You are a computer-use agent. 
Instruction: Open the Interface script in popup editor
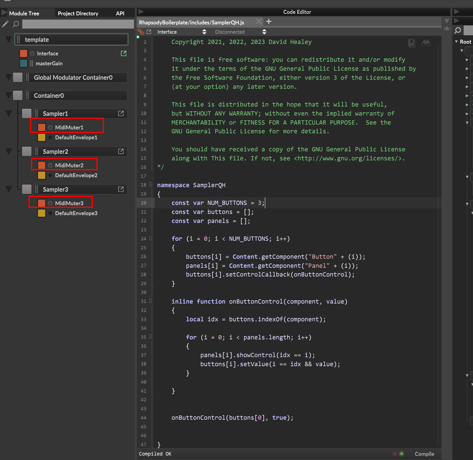124,53
